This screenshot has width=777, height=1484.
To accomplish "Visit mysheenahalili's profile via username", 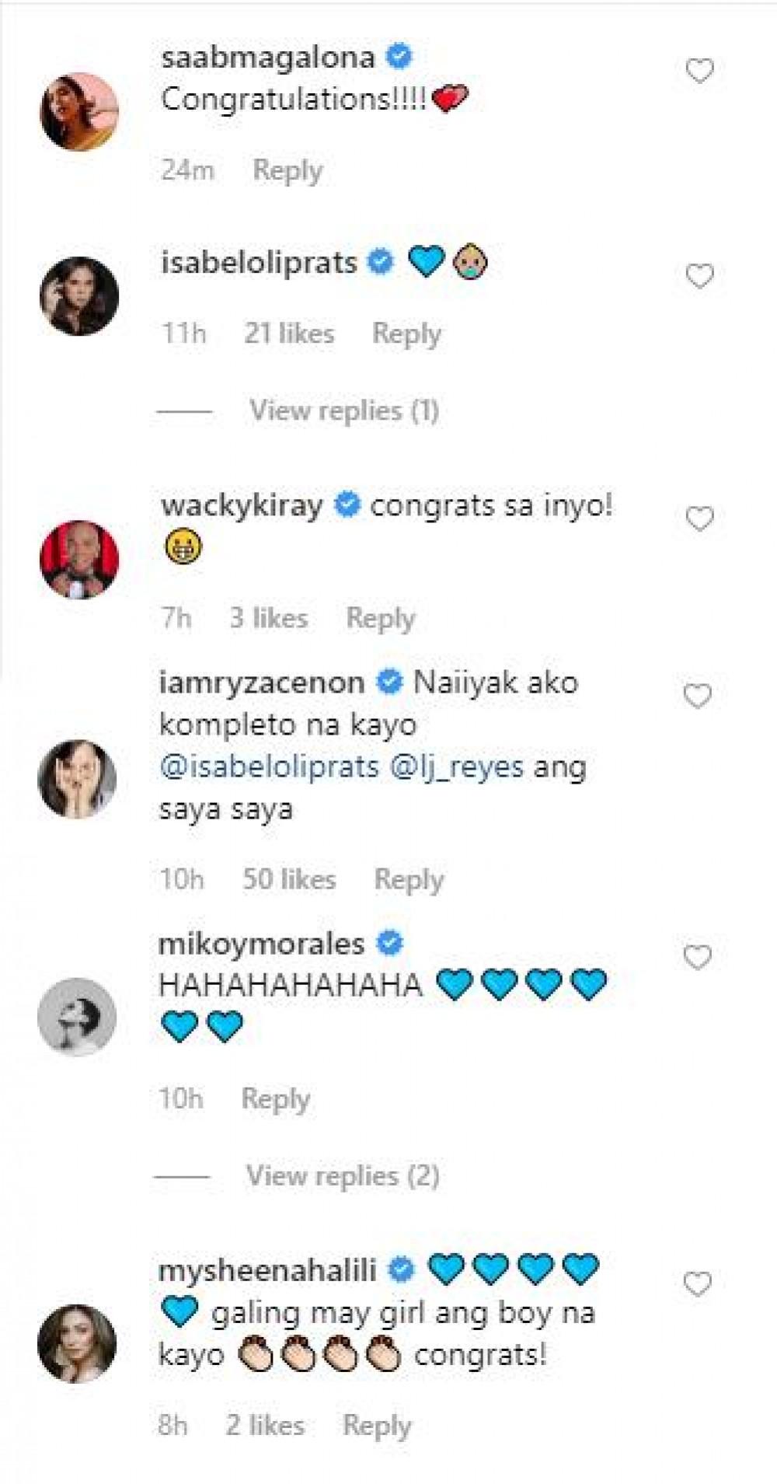I will 267,1271.
